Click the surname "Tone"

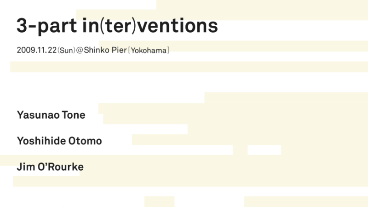(74, 115)
